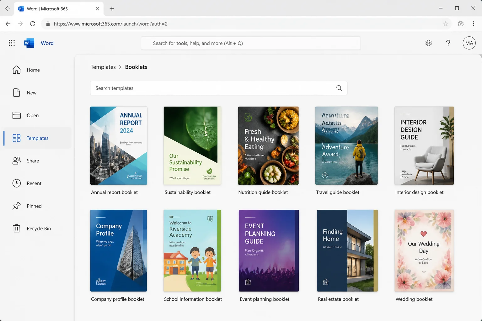Image resolution: width=482 pixels, height=321 pixels.
Task: Click the New document icon in sidebar
Action: [x=17, y=92]
